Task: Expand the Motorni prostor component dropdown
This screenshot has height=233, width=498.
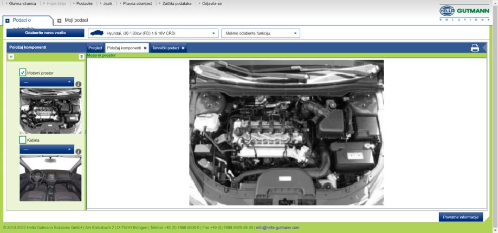Action: (x=47, y=82)
